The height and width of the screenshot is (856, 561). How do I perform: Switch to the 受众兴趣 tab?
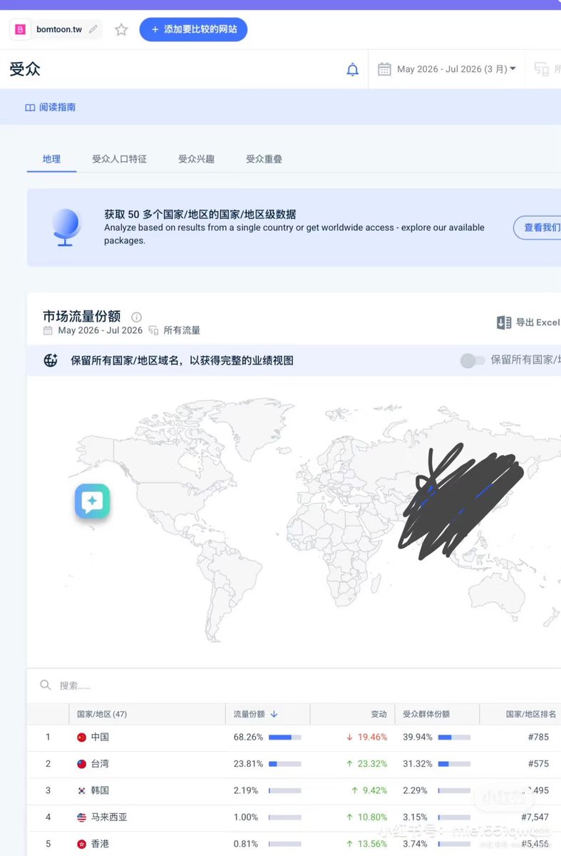196,159
